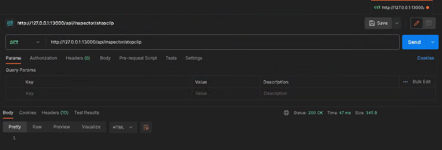This screenshot has width=442, height=150.
Task: Click the request URL input field
Action: [223, 42]
